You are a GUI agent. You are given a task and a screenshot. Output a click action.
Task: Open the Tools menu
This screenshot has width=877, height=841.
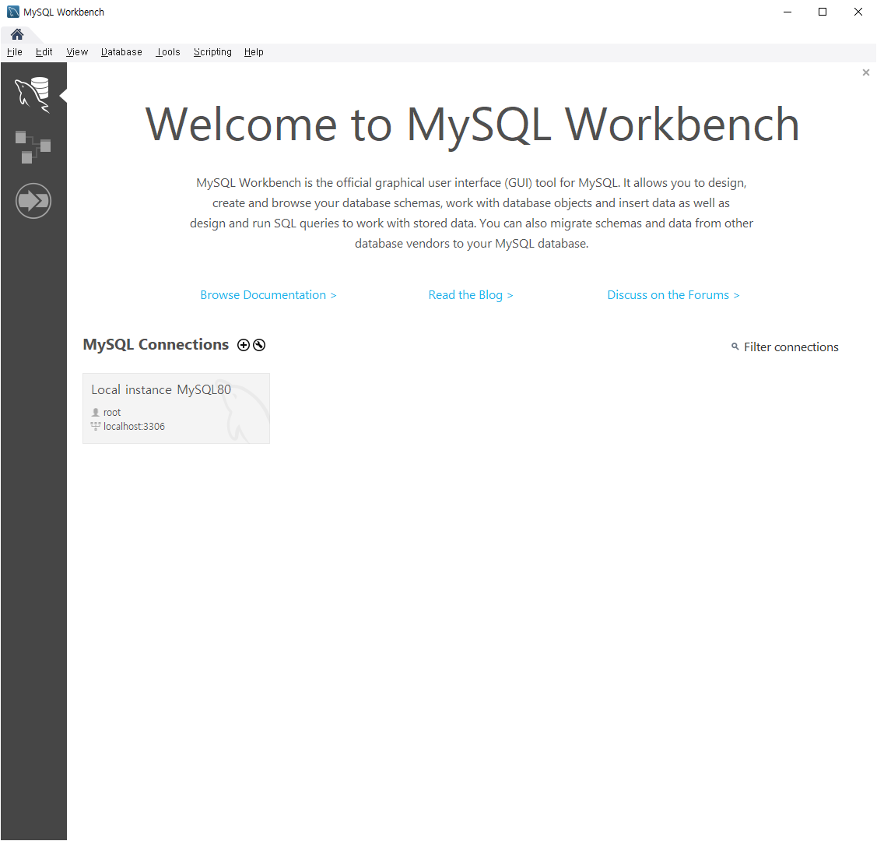pyautogui.click(x=168, y=52)
